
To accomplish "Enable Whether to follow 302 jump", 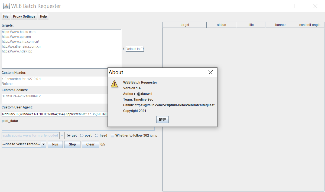I will 112,135.
